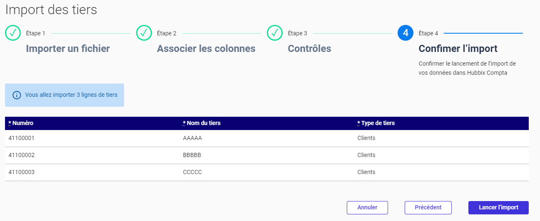This screenshot has width=540, height=221.
Task: Go to the Associer les colonnes step
Action: tap(206, 49)
